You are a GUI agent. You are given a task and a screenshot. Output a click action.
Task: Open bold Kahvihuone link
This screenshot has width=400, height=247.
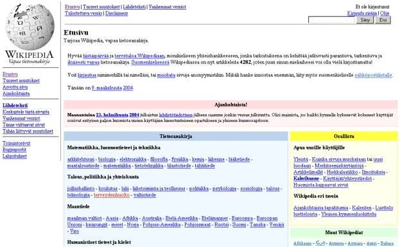pyautogui.click(x=306, y=178)
